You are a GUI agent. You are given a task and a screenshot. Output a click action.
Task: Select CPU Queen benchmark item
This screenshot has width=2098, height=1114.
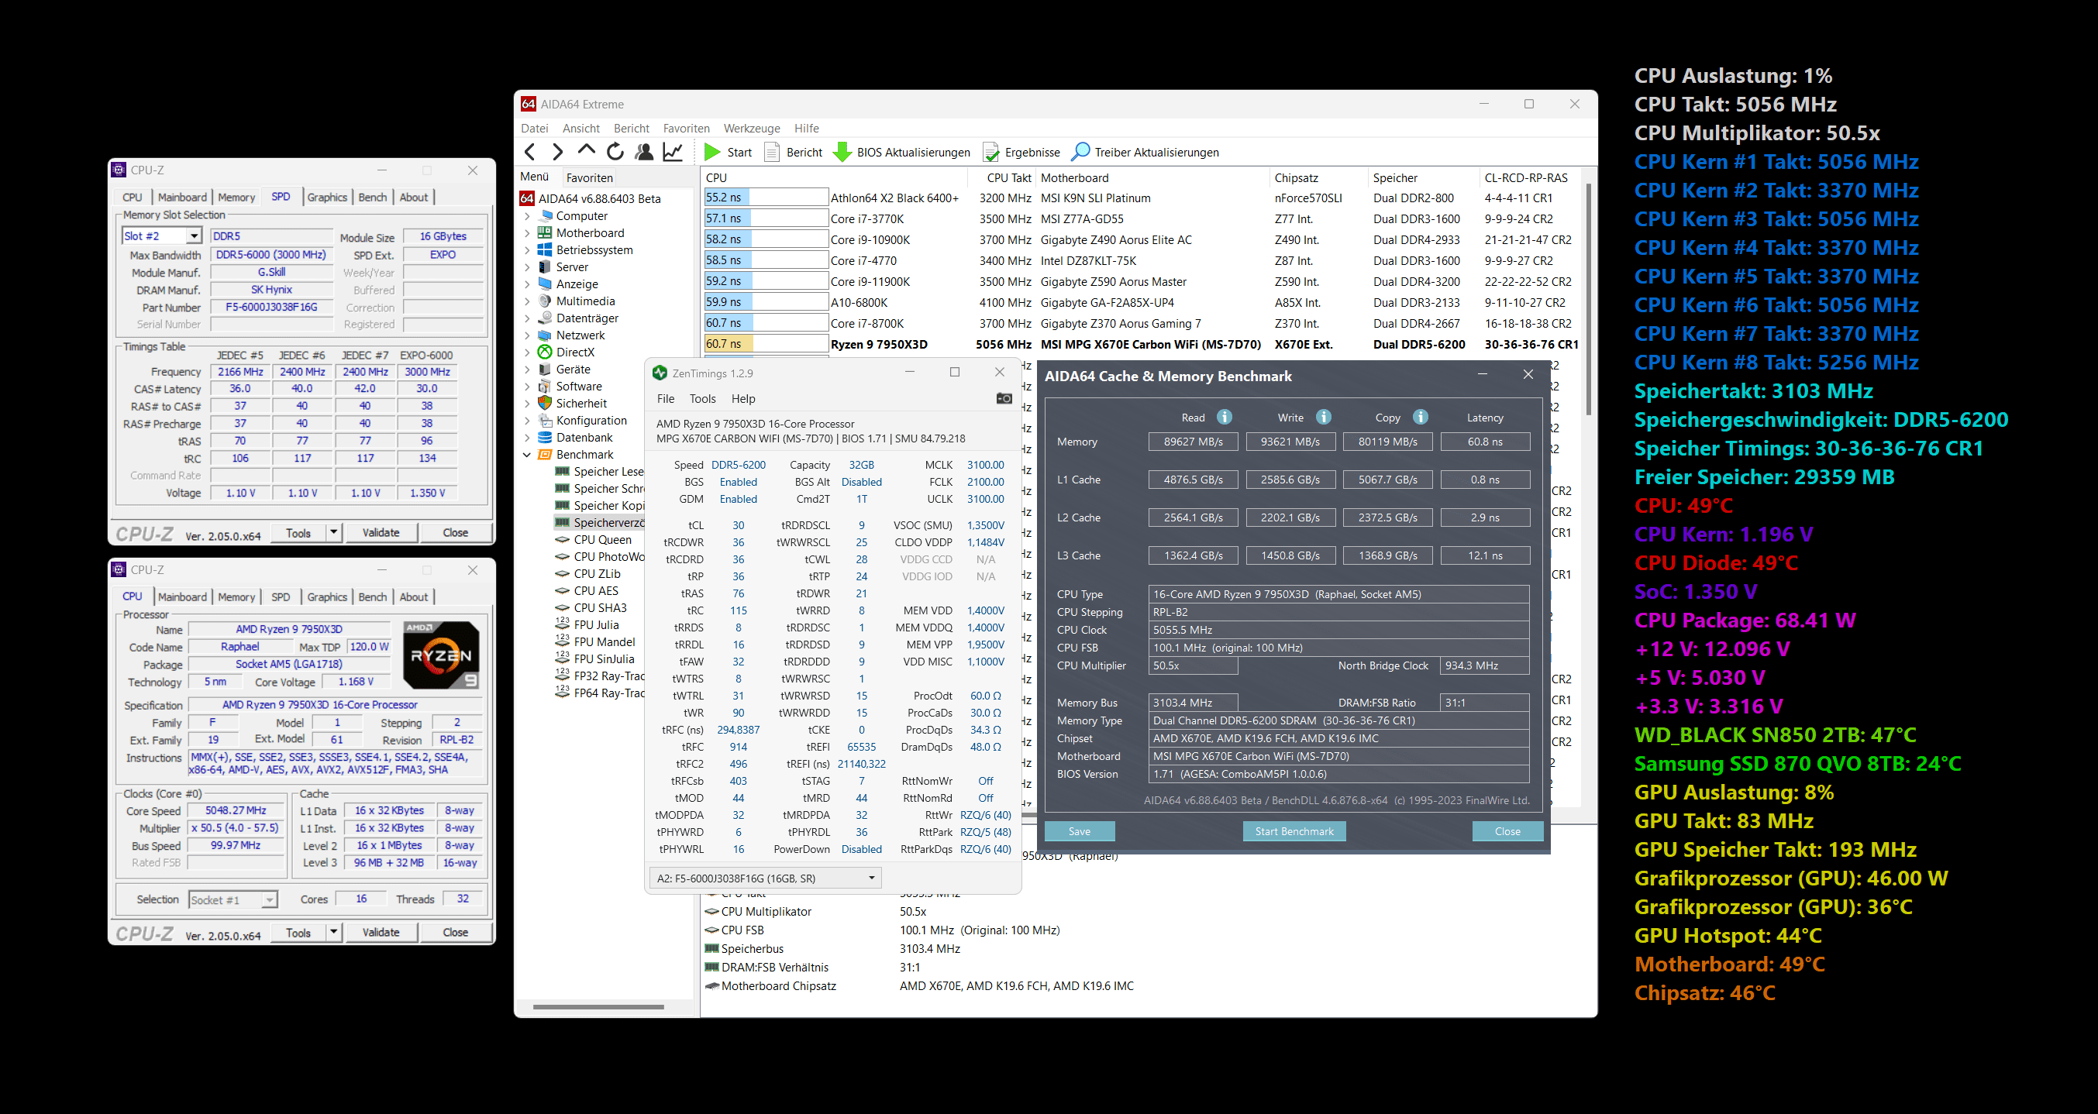(x=602, y=540)
